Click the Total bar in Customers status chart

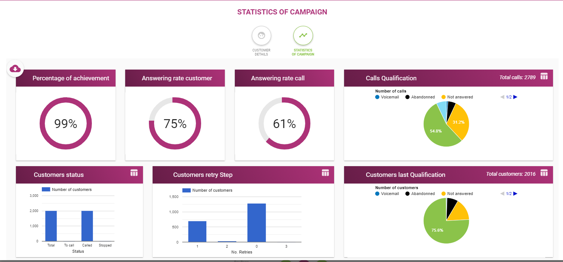51,226
